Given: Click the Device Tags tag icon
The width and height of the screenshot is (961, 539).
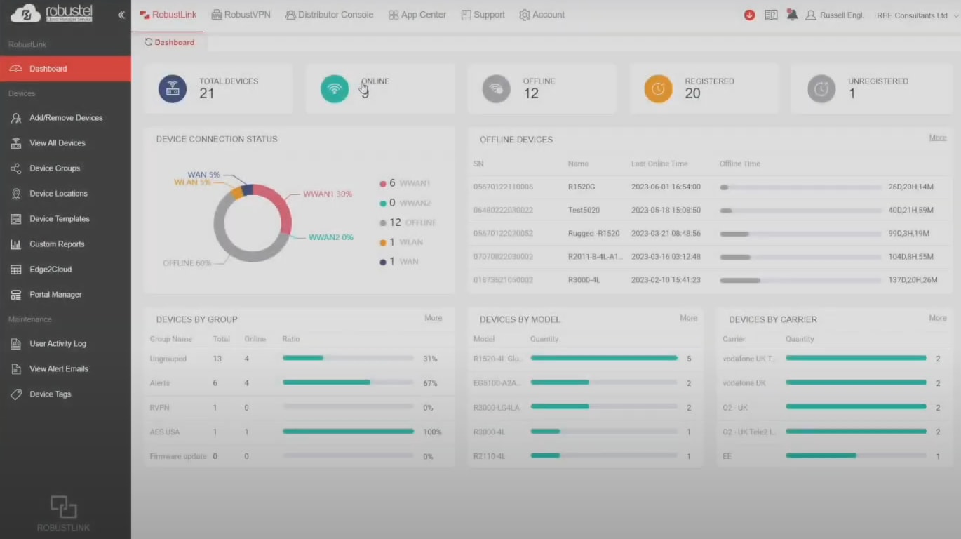Looking at the screenshot, I should tap(16, 394).
